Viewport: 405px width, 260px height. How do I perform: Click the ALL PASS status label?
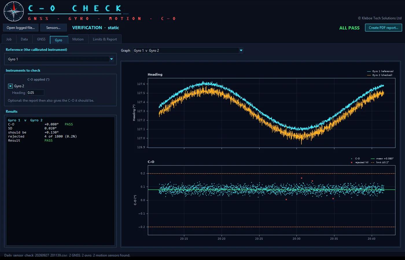(349, 28)
